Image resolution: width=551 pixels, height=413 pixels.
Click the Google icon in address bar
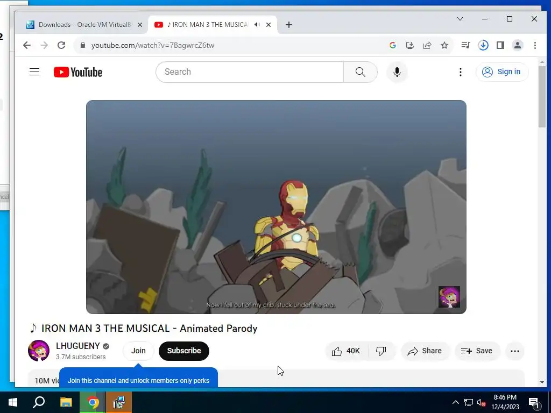[x=392, y=45]
